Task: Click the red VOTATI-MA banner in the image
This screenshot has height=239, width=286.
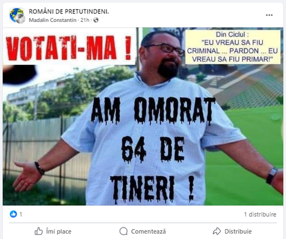Action: point(69,48)
